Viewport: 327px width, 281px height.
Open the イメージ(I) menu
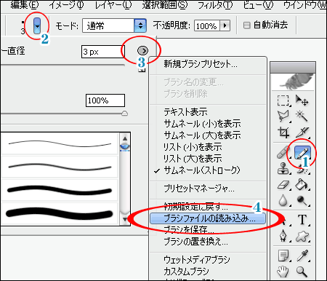(x=66, y=5)
